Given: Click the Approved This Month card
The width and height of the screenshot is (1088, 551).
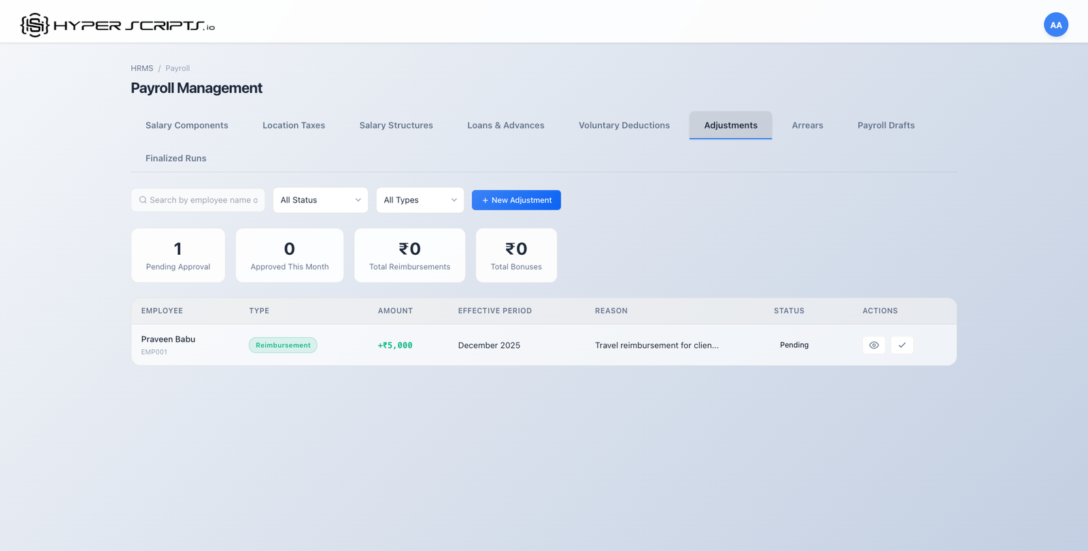Looking at the screenshot, I should [x=290, y=255].
